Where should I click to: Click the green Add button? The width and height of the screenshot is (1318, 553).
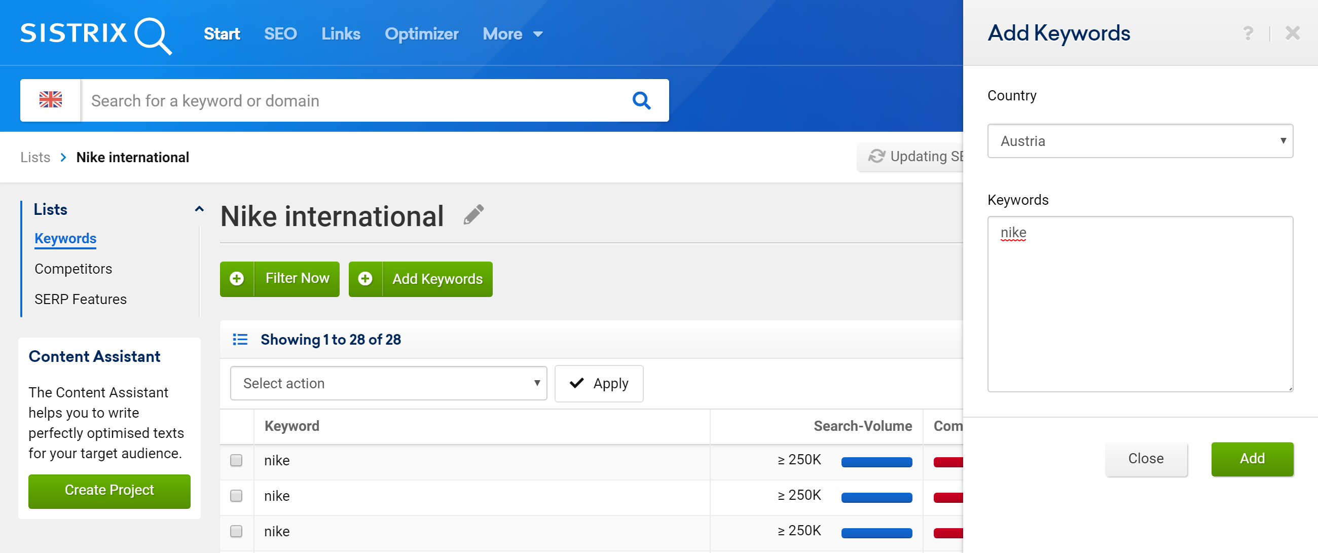click(1252, 458)
